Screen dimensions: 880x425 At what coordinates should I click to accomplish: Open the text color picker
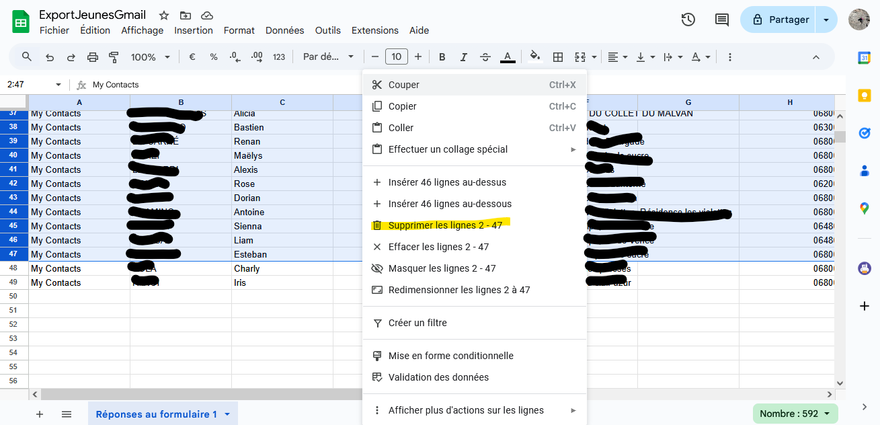tap(508, 57)
